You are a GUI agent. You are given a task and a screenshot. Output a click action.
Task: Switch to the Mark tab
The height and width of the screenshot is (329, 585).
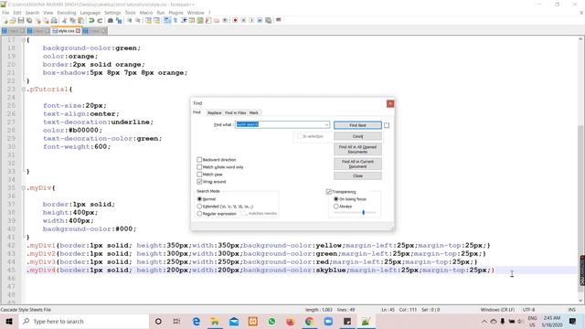pos(254,112)
